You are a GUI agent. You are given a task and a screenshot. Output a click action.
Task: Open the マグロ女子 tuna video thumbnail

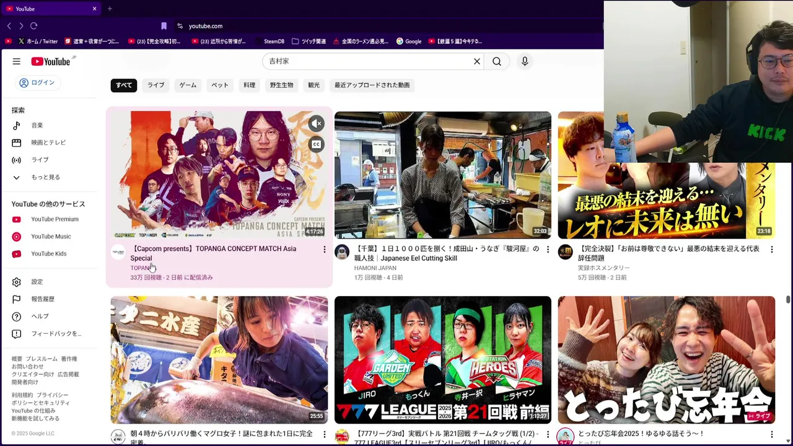click(219, 360)
